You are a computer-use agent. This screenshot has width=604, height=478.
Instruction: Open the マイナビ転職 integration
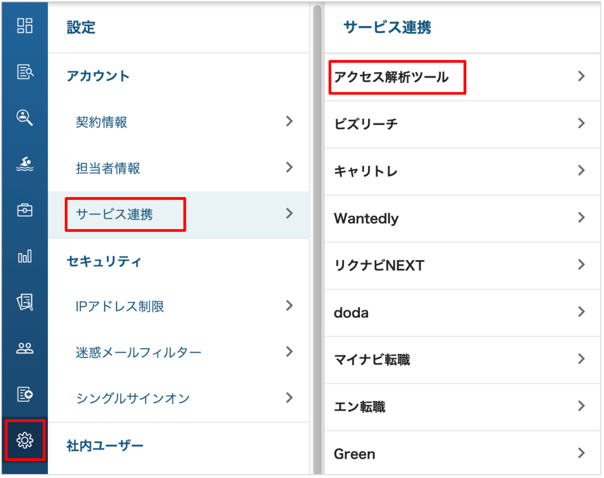point(462,360)
